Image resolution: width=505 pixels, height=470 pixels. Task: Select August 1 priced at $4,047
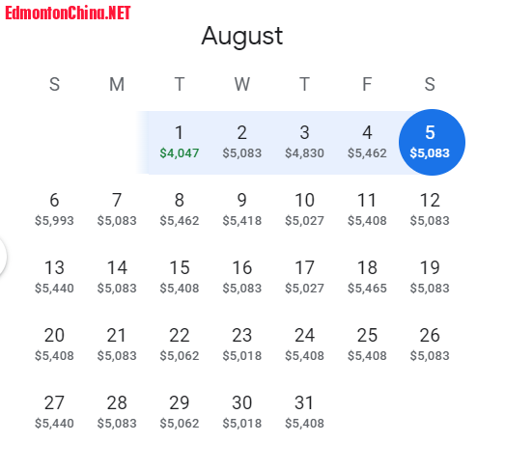(x=180, y=142)
